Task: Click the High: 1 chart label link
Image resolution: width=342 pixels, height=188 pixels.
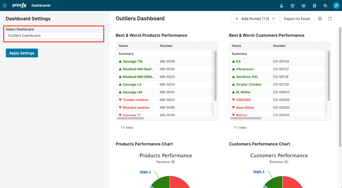Action: click(145, 172)
